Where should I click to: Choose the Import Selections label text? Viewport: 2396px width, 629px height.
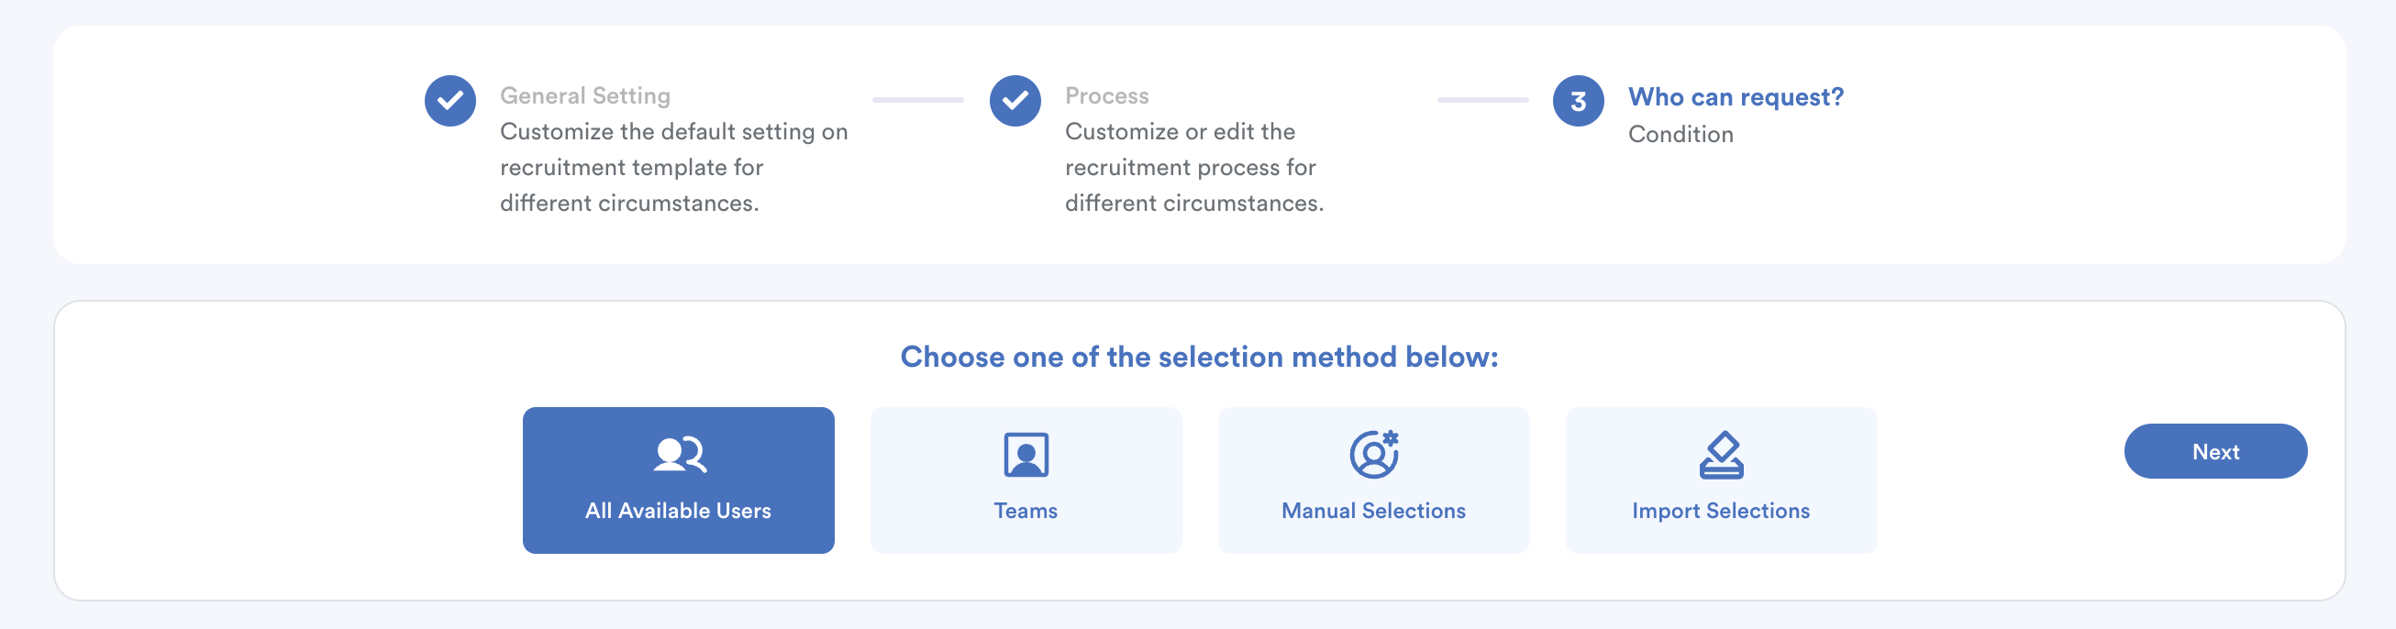pyautogui.click(x=1720, y=511)
